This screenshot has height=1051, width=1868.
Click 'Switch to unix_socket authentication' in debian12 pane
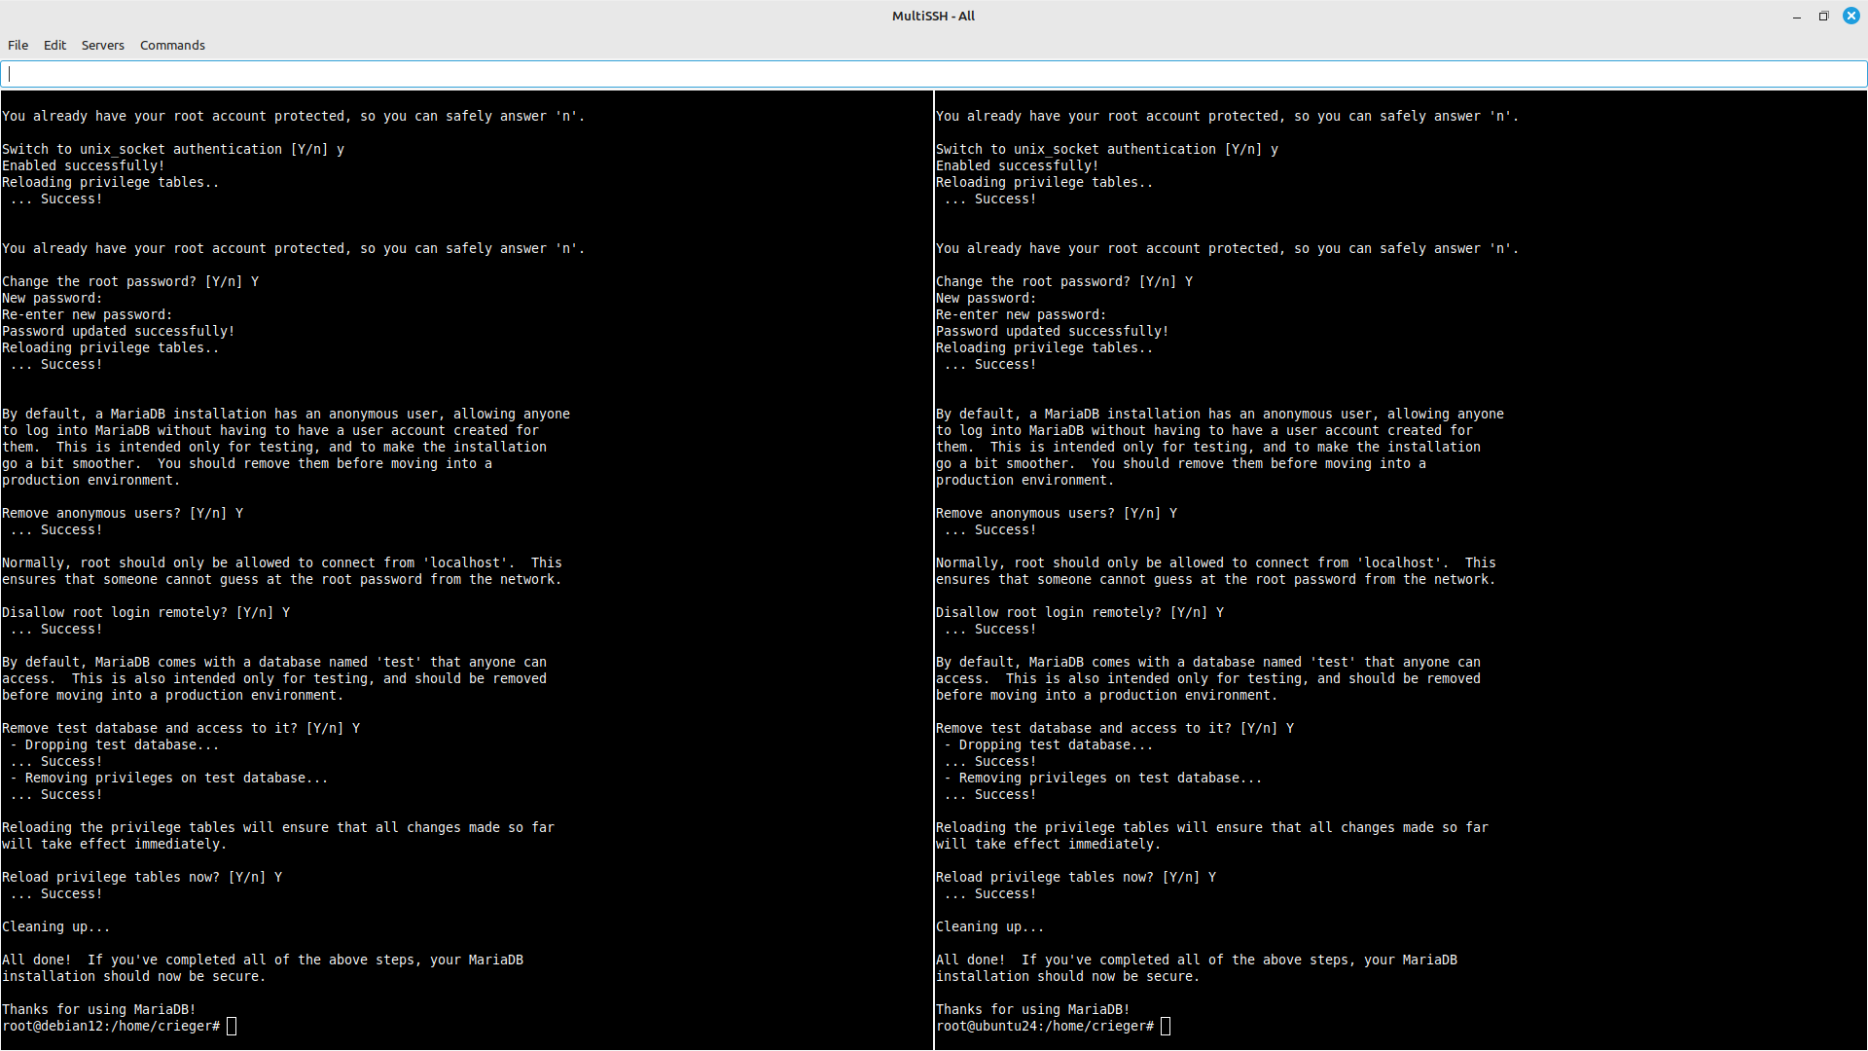142,149
